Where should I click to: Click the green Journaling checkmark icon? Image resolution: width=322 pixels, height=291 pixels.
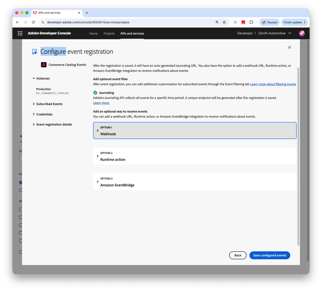(95, 93)
